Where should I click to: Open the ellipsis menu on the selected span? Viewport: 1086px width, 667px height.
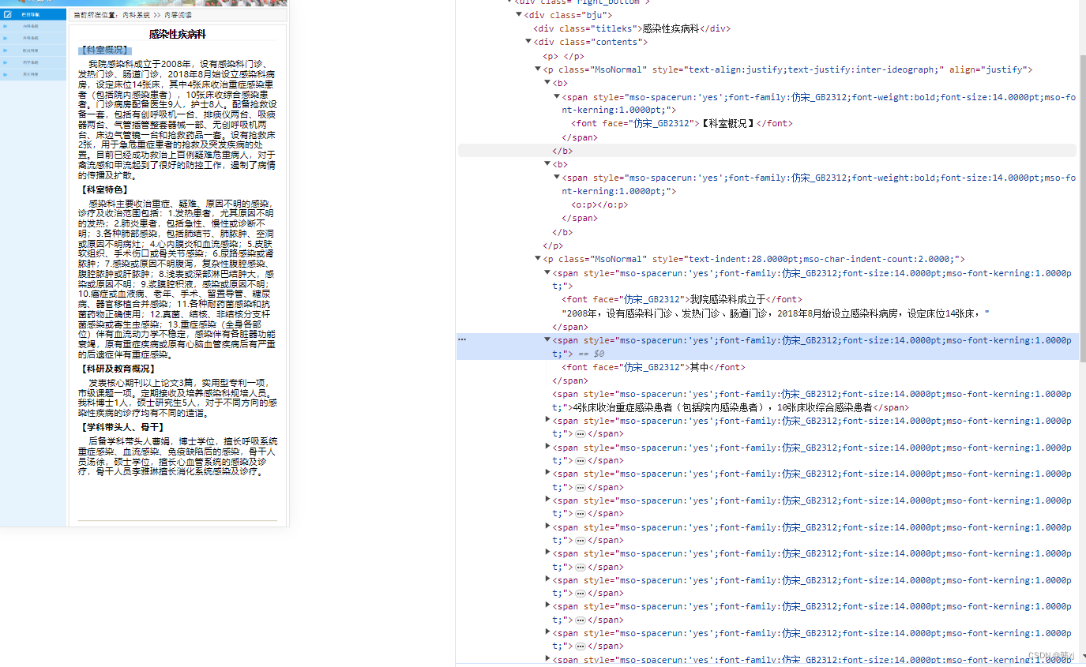462,339
